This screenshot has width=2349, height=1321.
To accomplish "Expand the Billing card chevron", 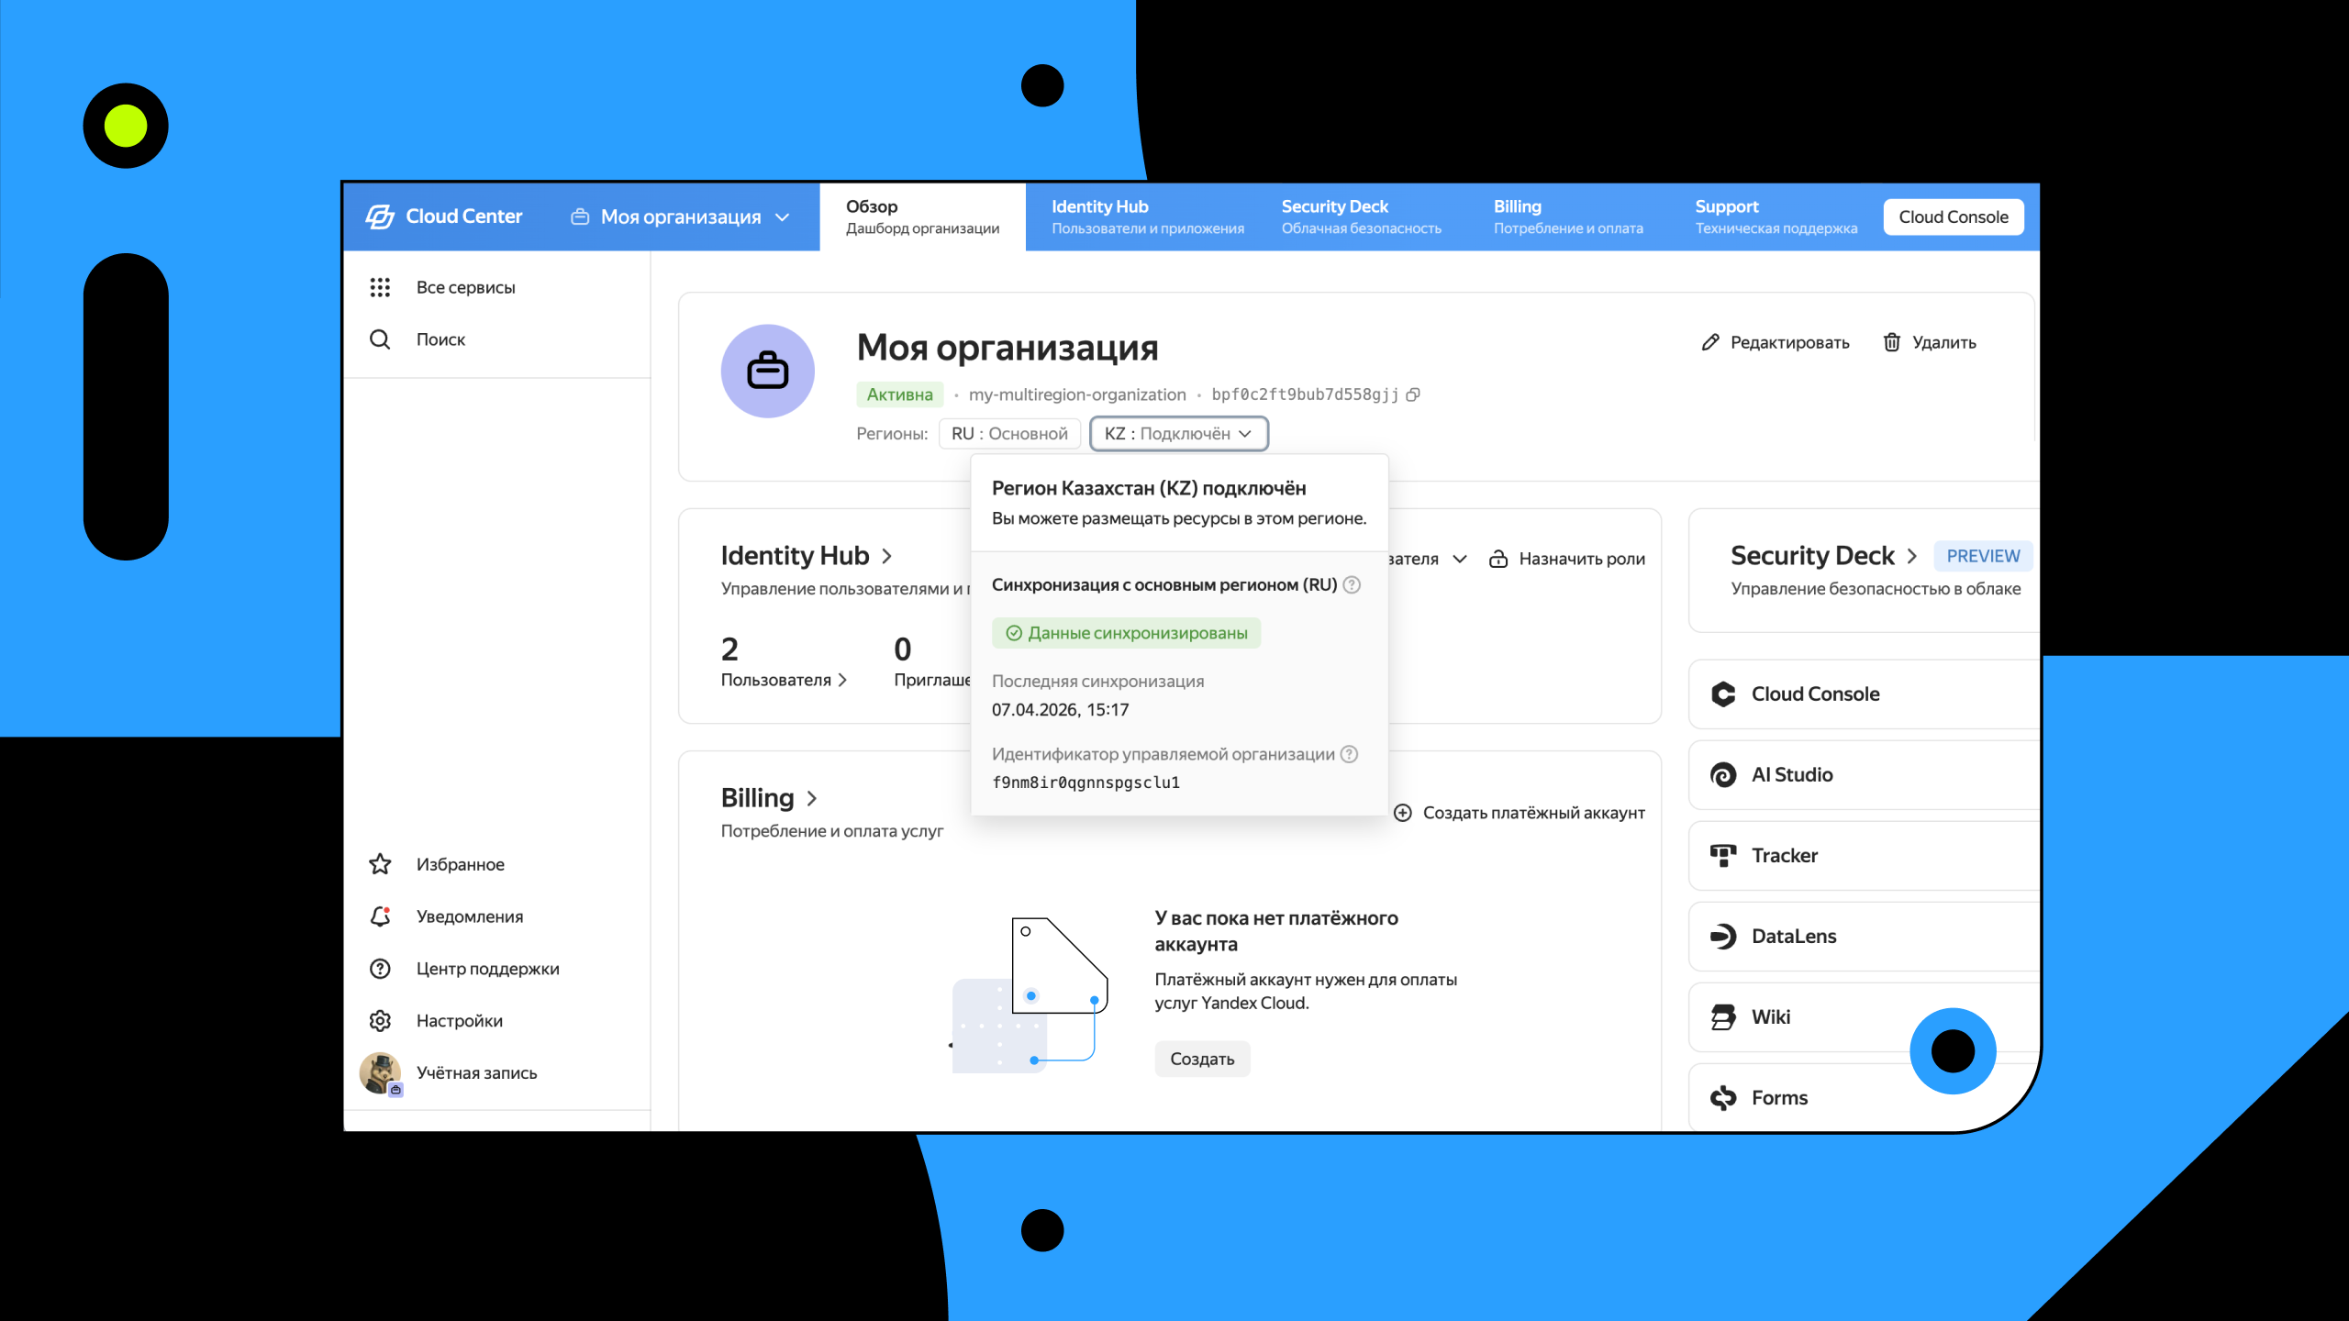I will [811, 799].
